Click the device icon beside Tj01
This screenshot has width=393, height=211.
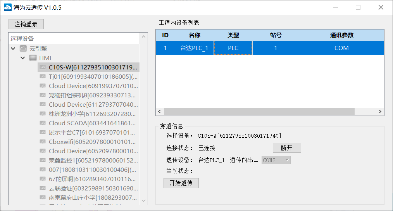click(43, 76)
